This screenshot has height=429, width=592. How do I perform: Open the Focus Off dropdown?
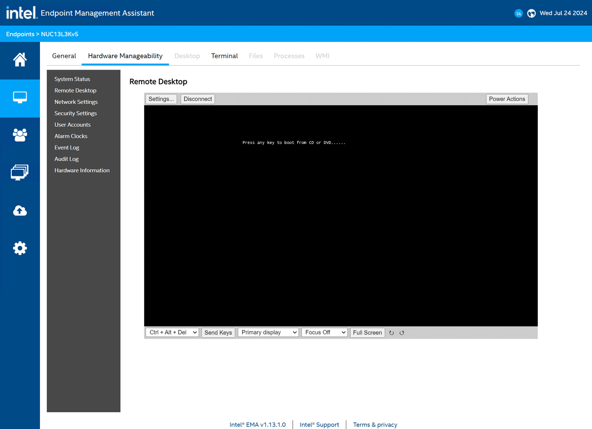pyautogui.click(x=325, y=332)
